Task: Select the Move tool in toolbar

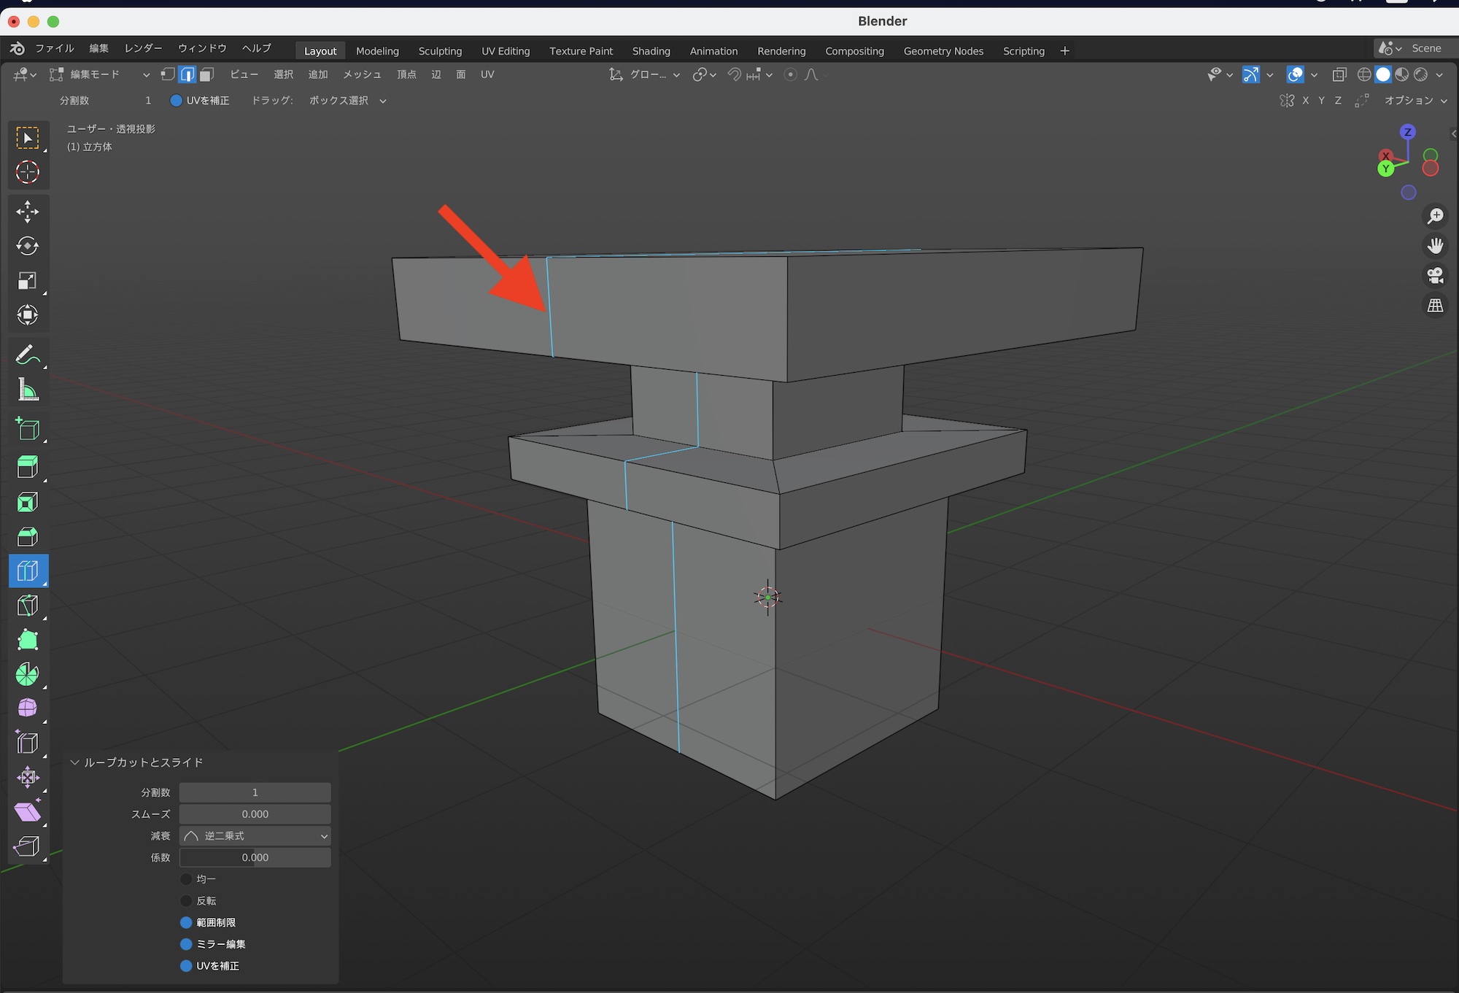Action: click(x=28, y=212)
